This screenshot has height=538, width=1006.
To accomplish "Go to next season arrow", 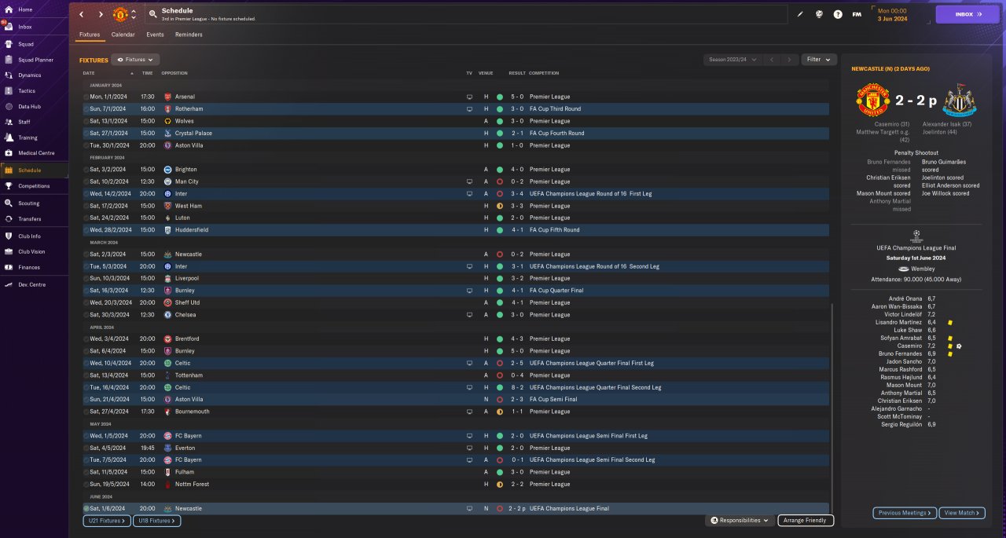I will (x=788, y=59).
